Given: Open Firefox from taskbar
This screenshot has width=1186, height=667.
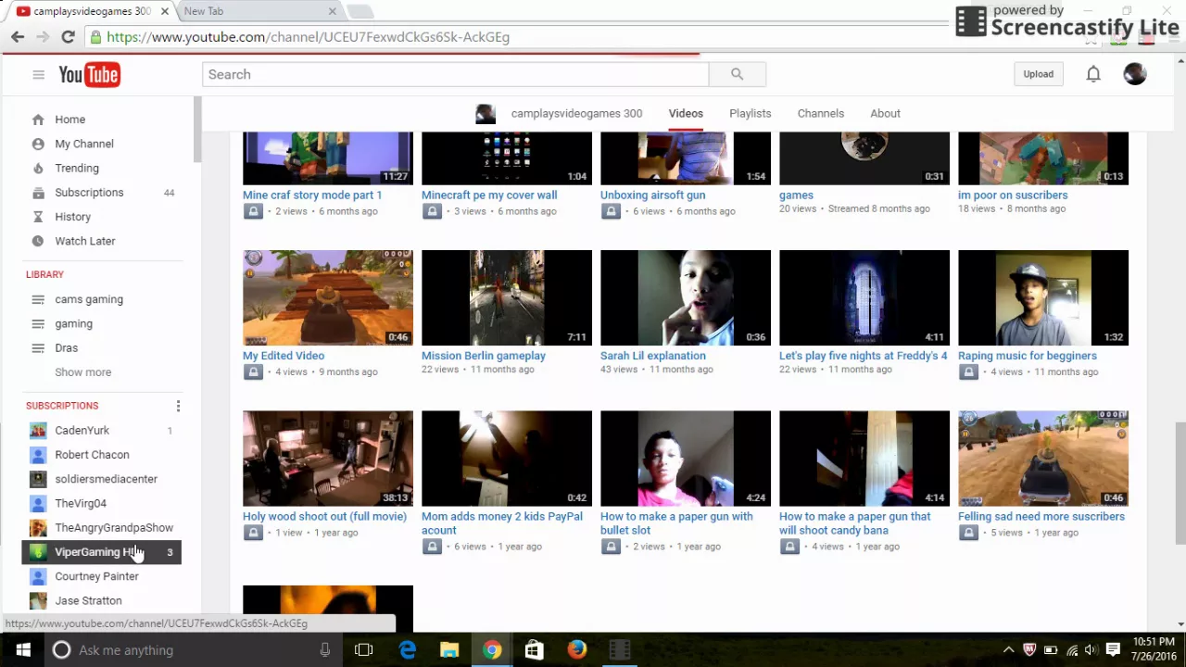Looking at the screenshot, I should coord(576,650).
